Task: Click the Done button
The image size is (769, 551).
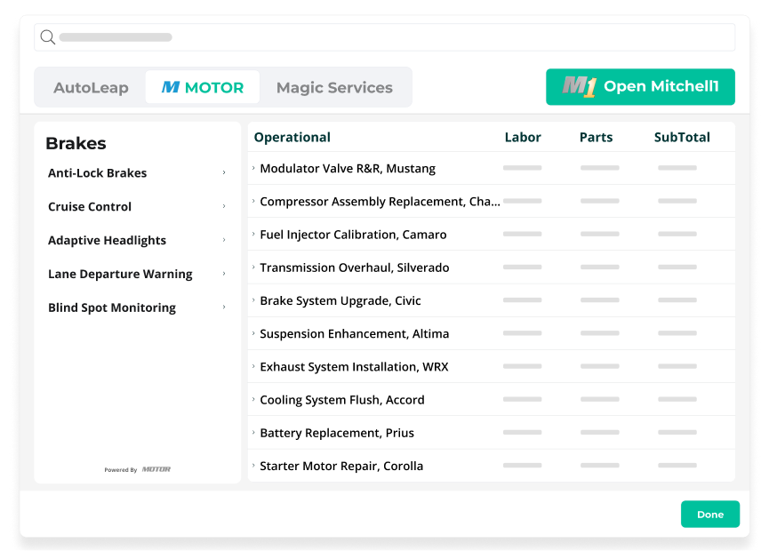Action: click(x=710, y=515)
